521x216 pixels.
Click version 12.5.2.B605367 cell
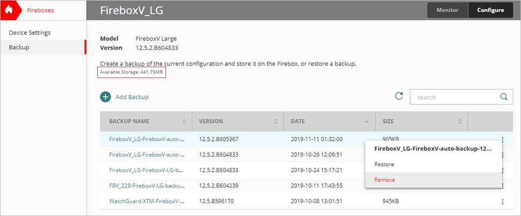[x=218, y=139]
